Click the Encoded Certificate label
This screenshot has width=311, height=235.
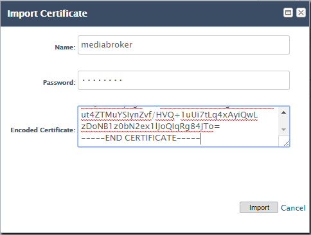pyautogui.click(x=43, y=130)
